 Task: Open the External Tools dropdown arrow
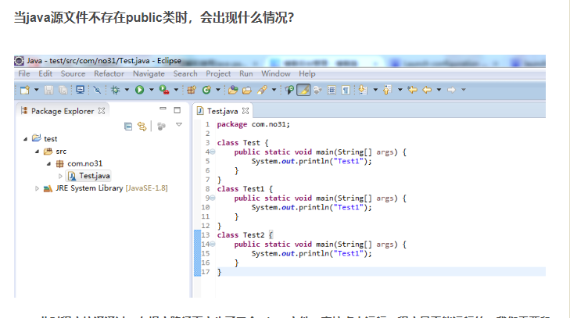click(x=176, y=90)
